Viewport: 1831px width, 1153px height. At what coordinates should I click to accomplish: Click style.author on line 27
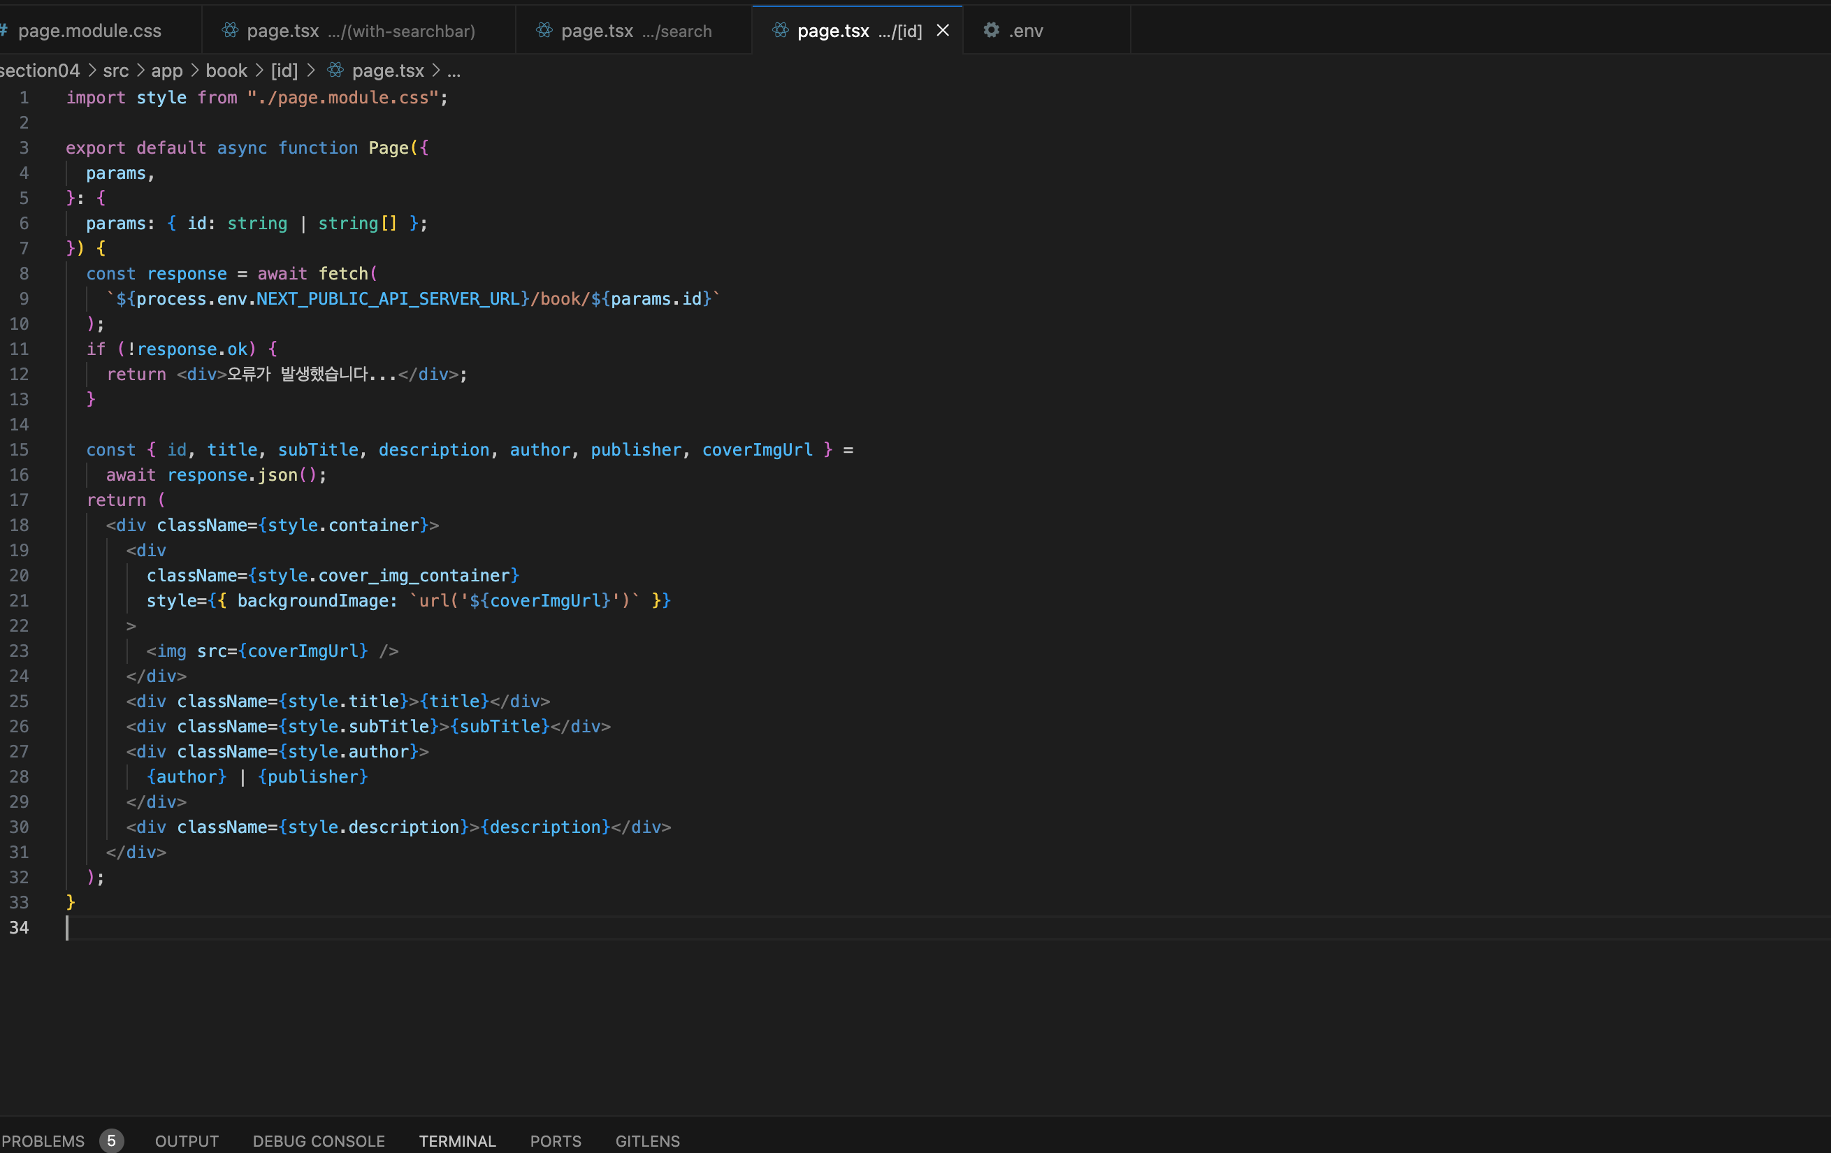pos(348,751)
